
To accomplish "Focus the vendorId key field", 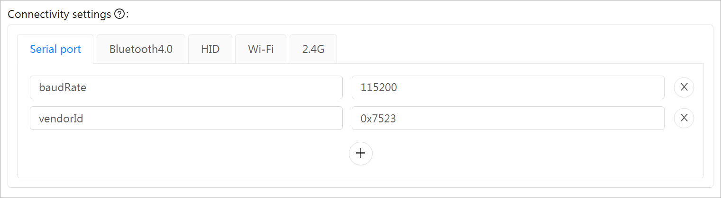I will (186, 118).
